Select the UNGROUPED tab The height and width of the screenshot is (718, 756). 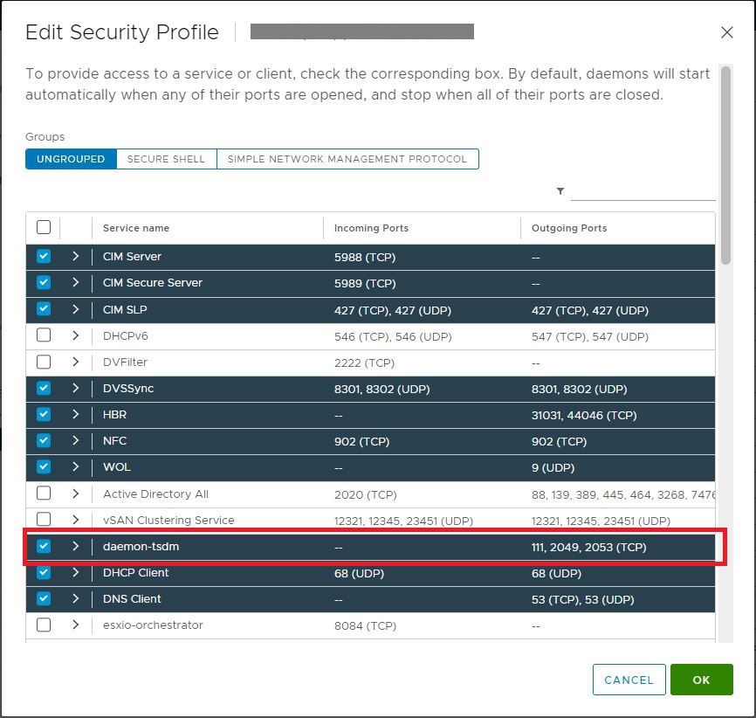click(70, 159)
